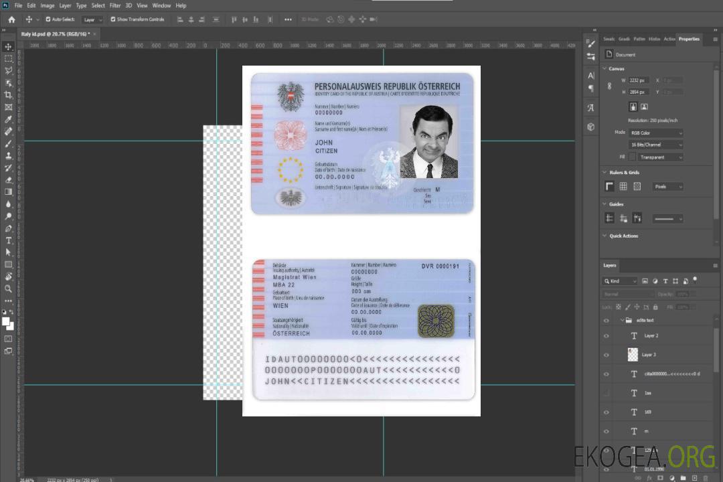
Task: Collapse the Rulers & Grids section
Action: [x=605, y=173]
